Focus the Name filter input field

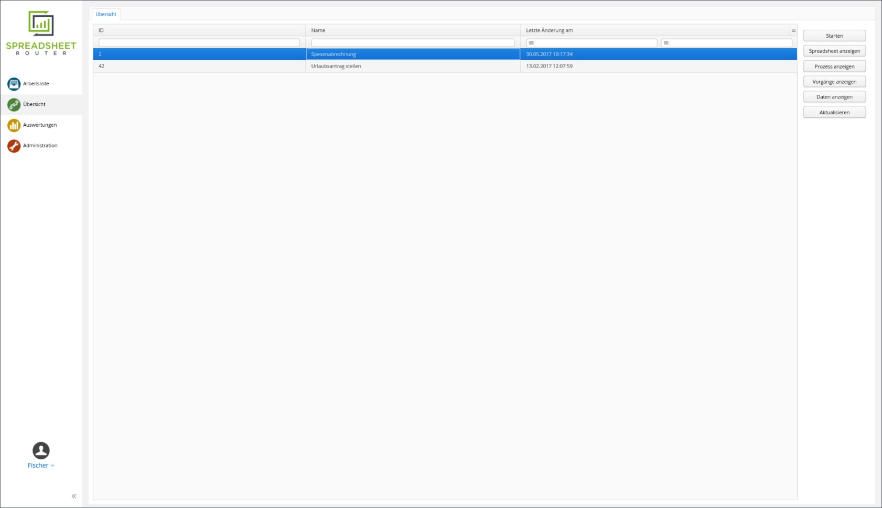[413, 43]
